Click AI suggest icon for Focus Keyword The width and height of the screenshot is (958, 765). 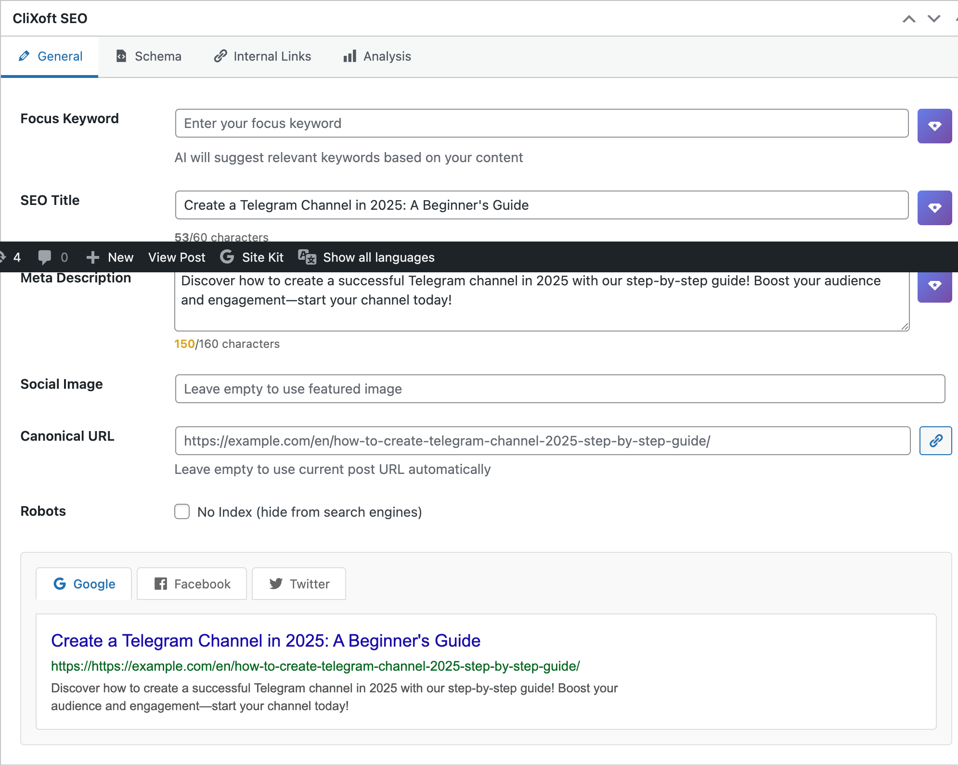click(x=934, y=126)
